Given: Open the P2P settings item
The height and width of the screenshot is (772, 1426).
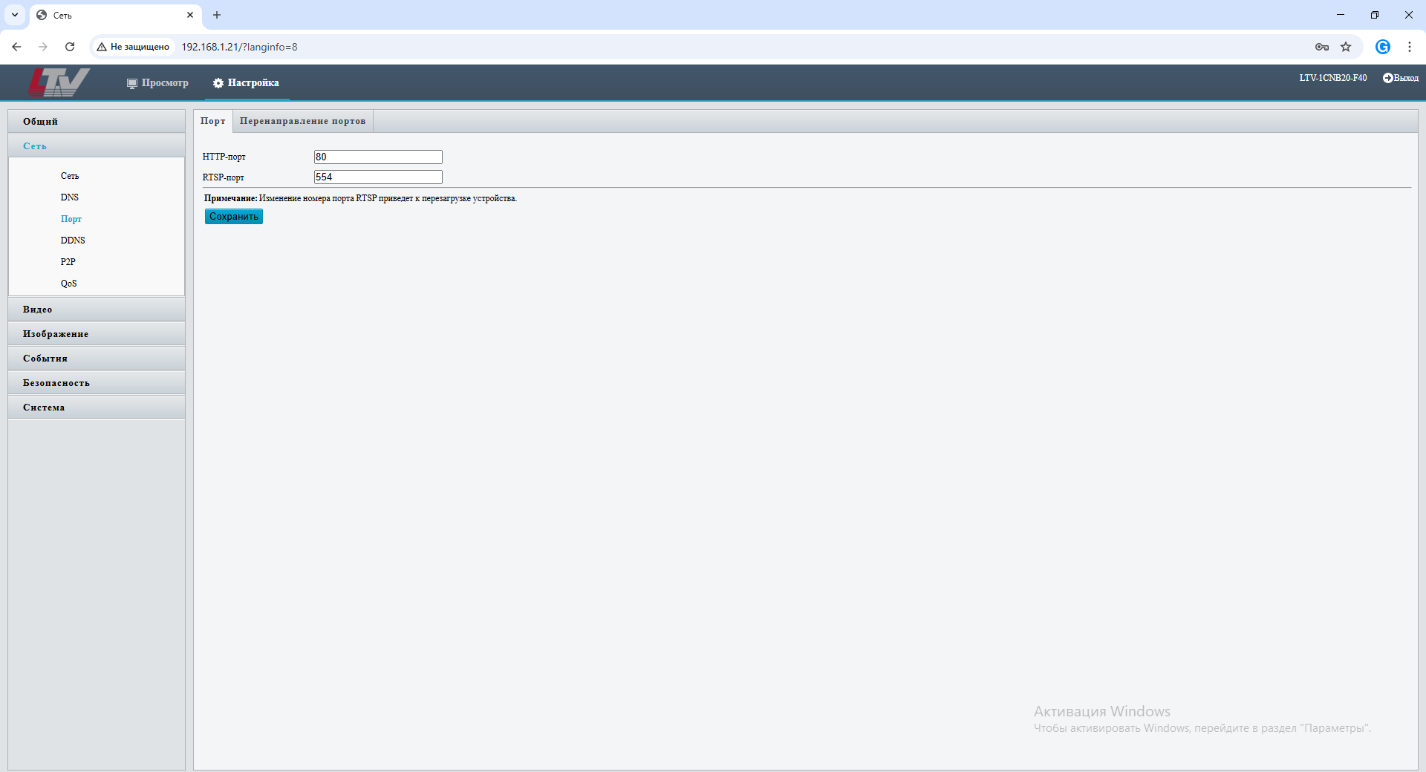Looking at the screenshot, I should coord(68,262).
